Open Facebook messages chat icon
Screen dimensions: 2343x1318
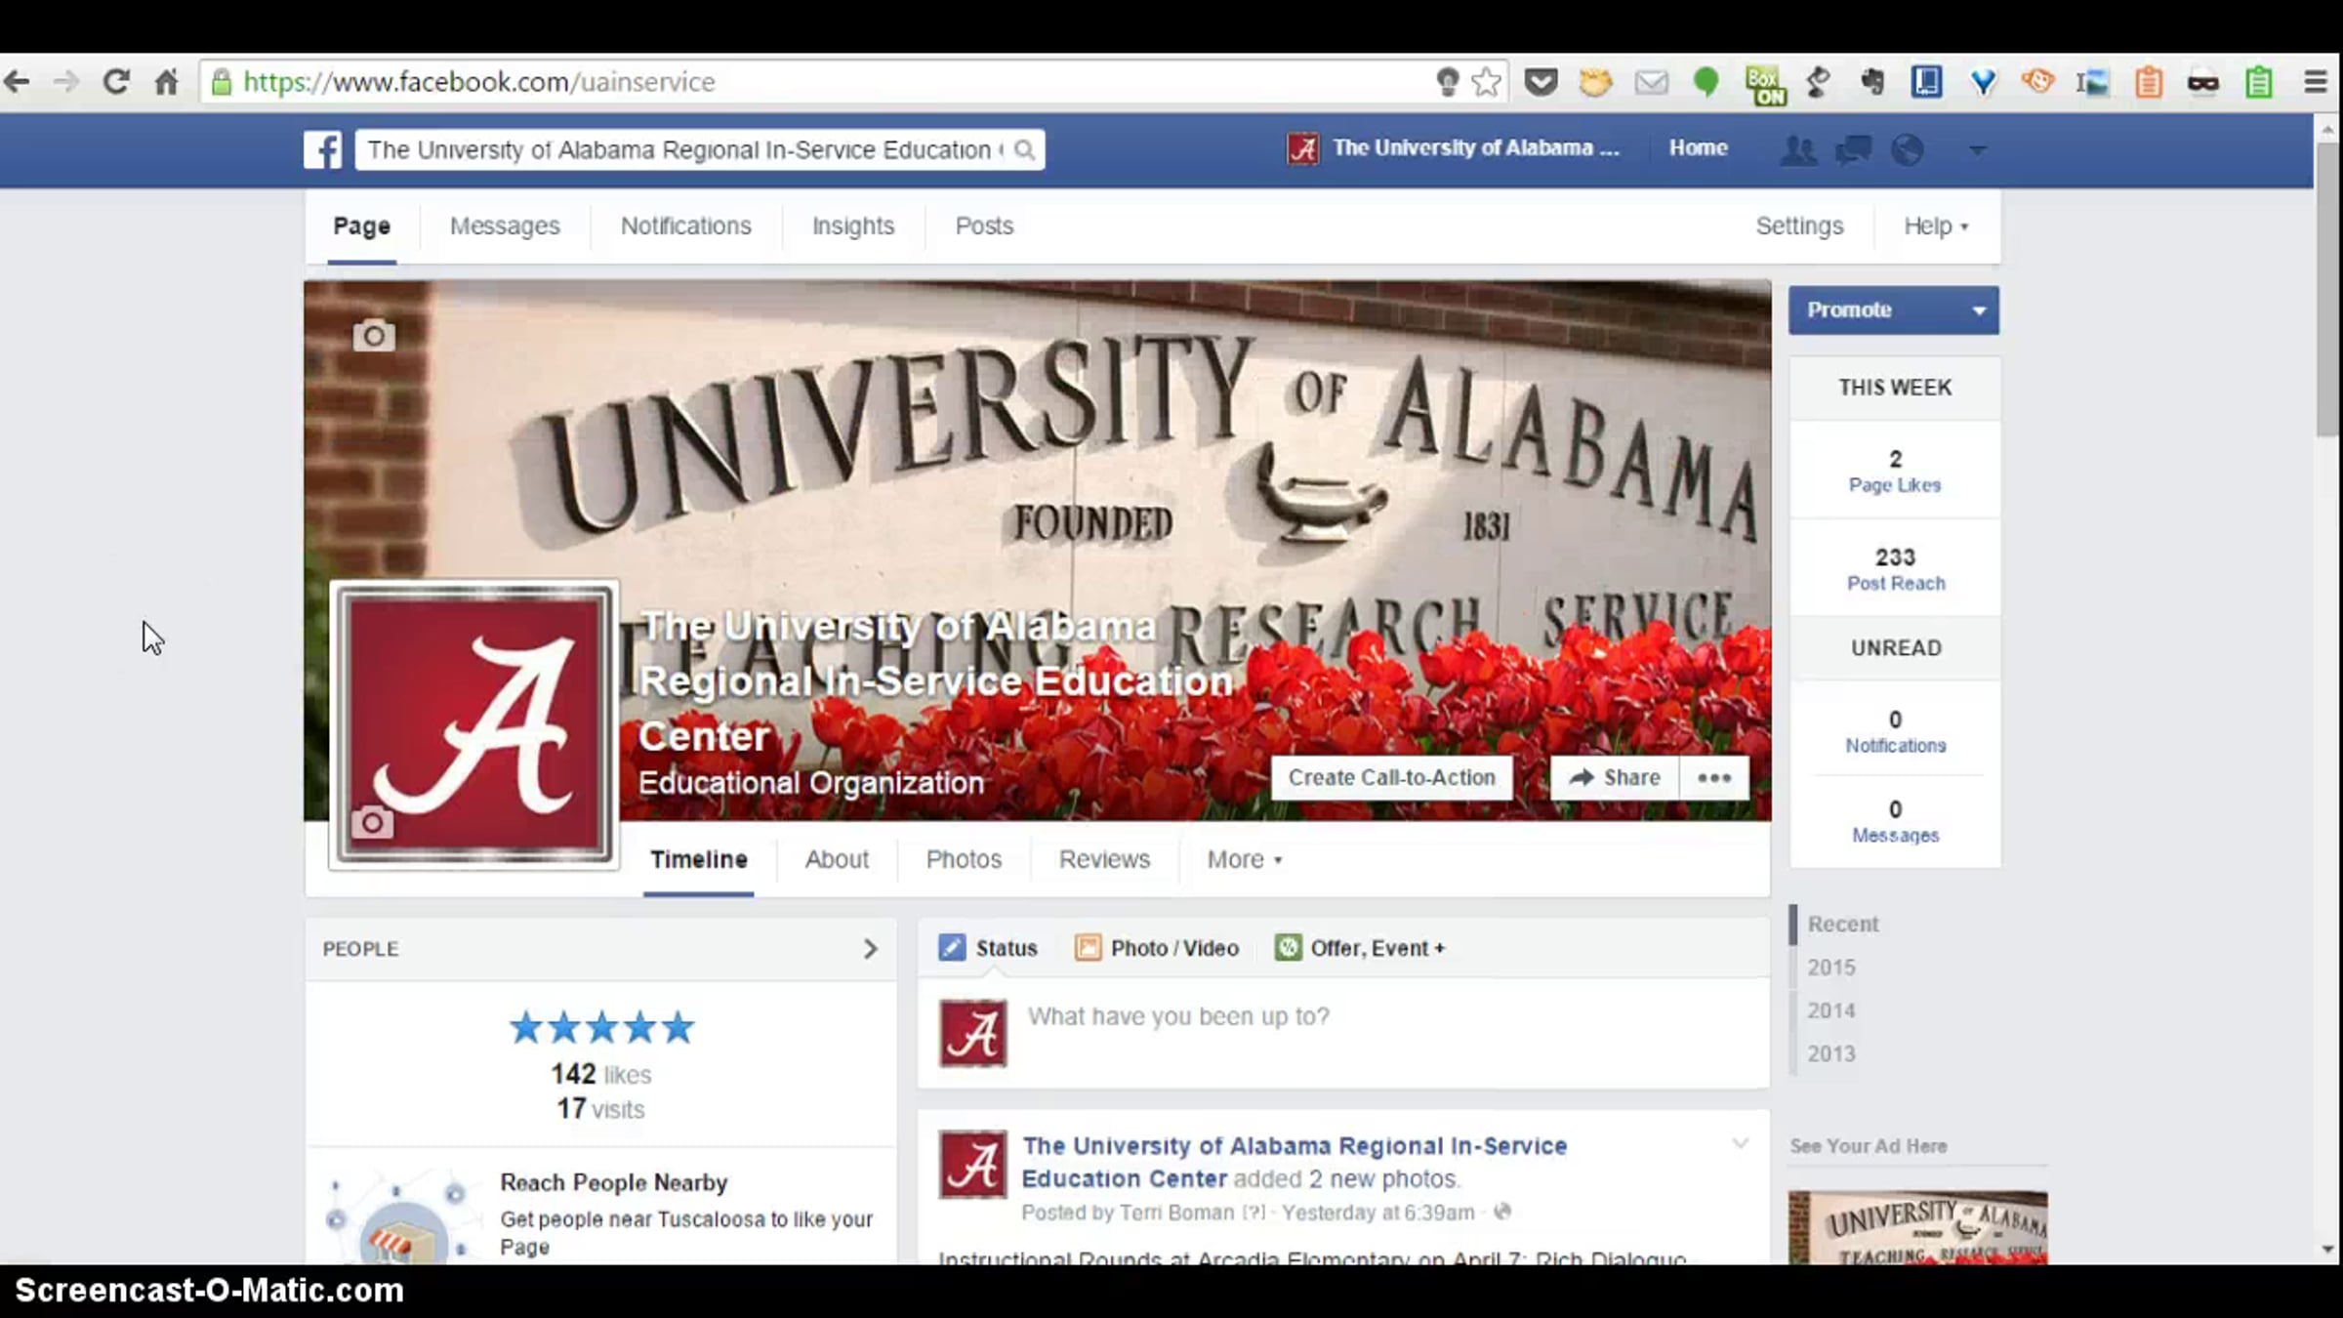click(x=1853, y=149)
